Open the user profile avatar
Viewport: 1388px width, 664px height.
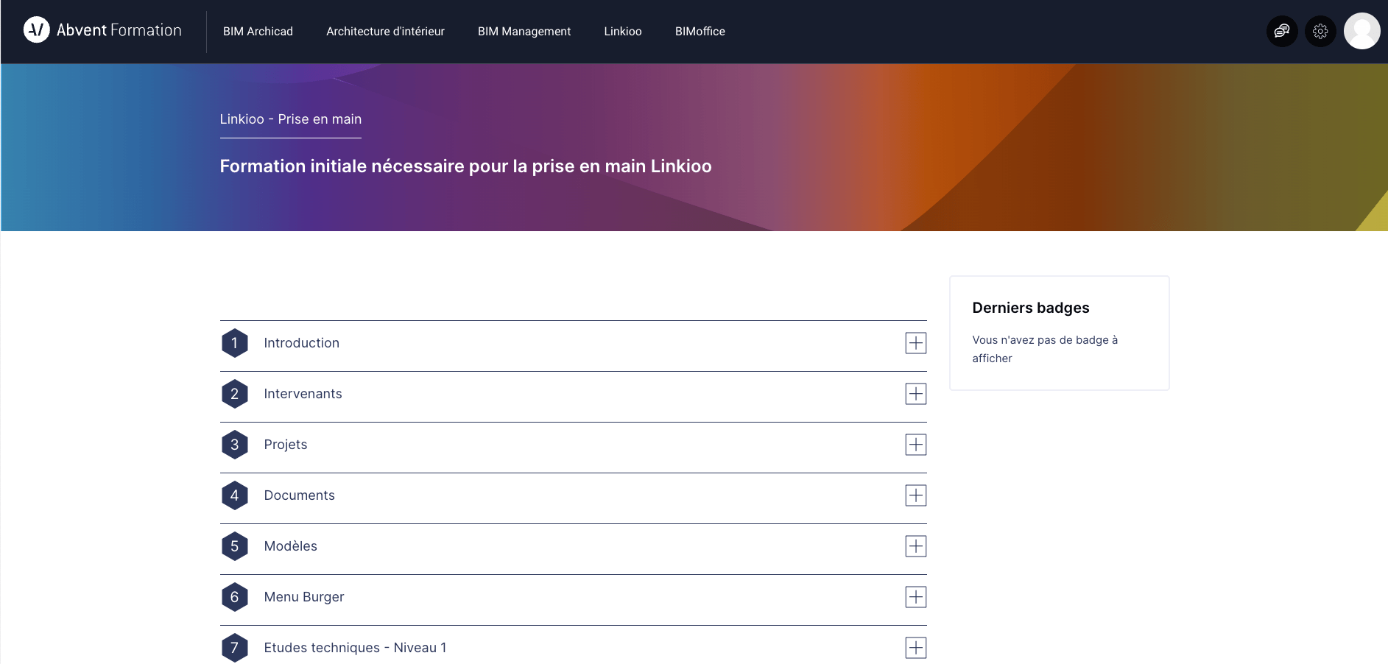(x=1362, y=31)
